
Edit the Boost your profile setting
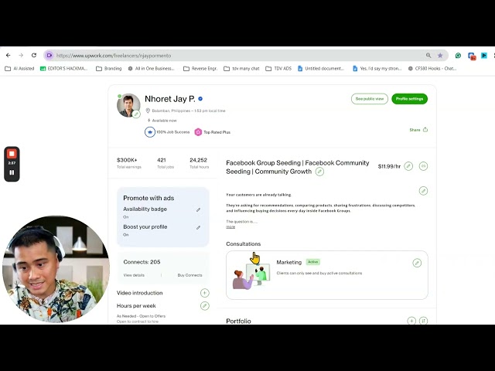[198, 227]
